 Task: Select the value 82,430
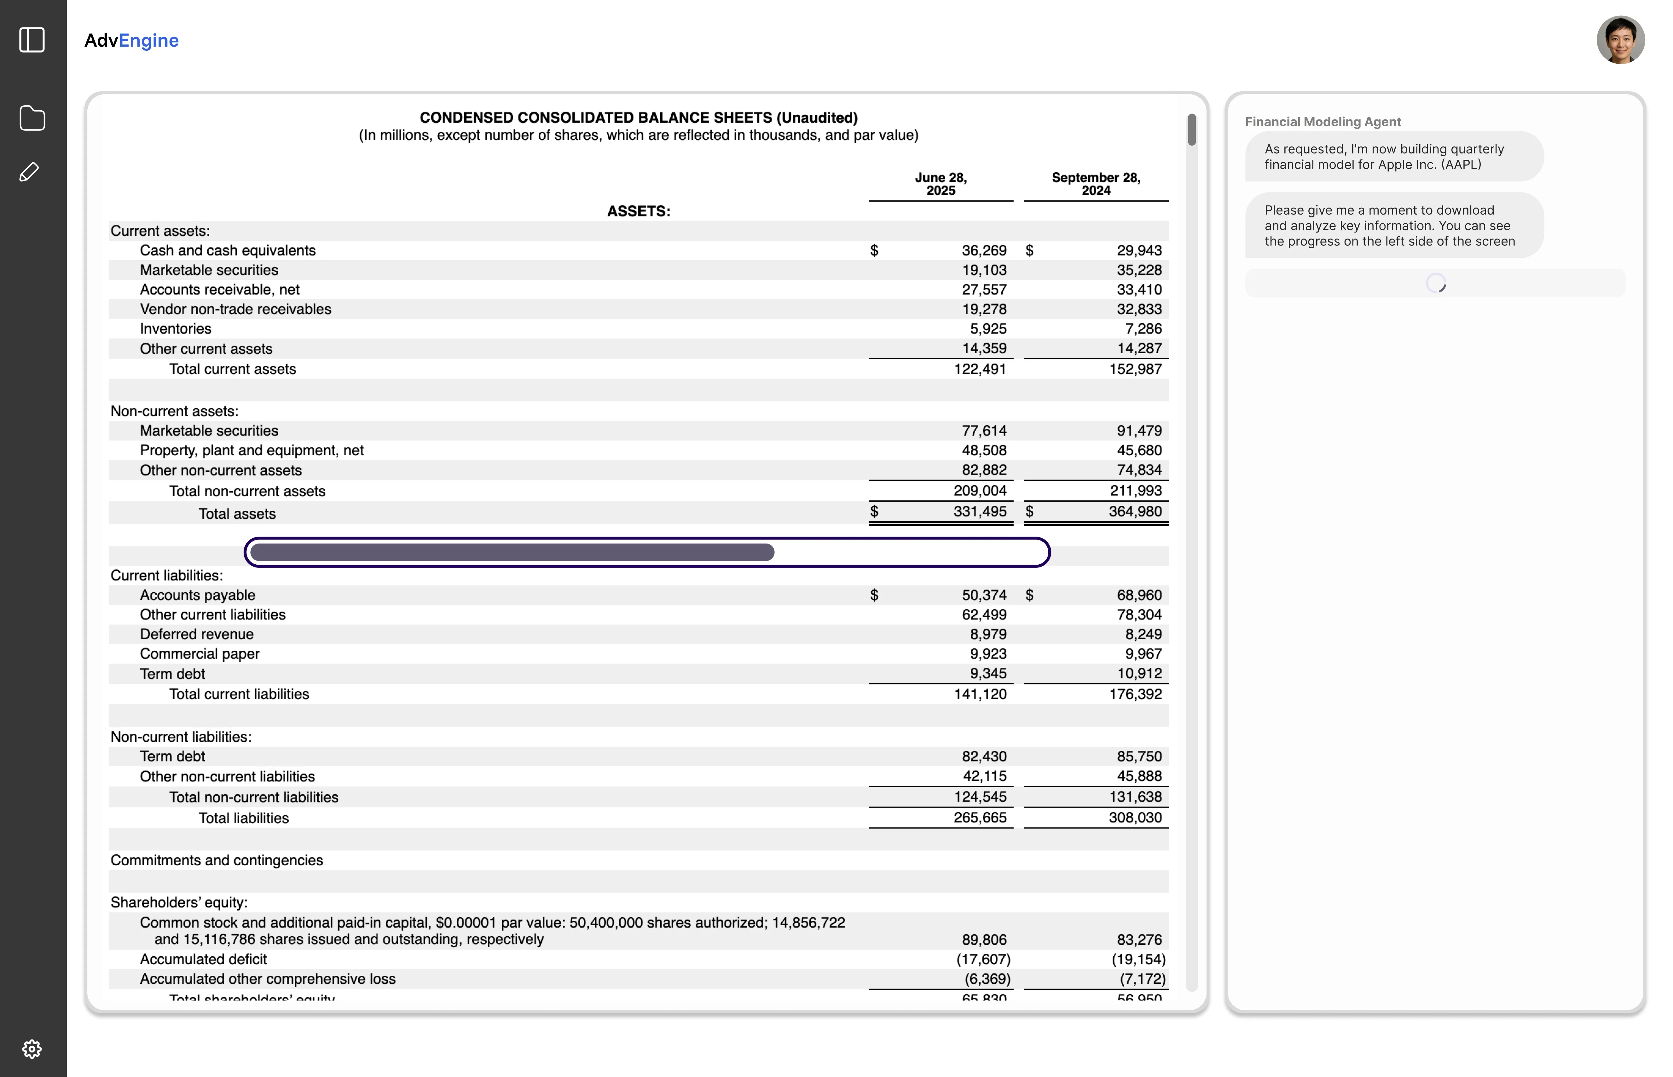tap(983, 757)
